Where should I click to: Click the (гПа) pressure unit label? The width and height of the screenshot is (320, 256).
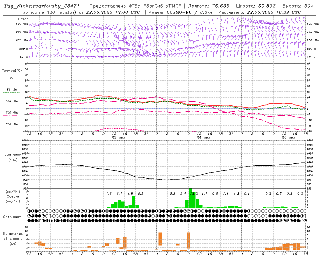[x=13, y=160]
